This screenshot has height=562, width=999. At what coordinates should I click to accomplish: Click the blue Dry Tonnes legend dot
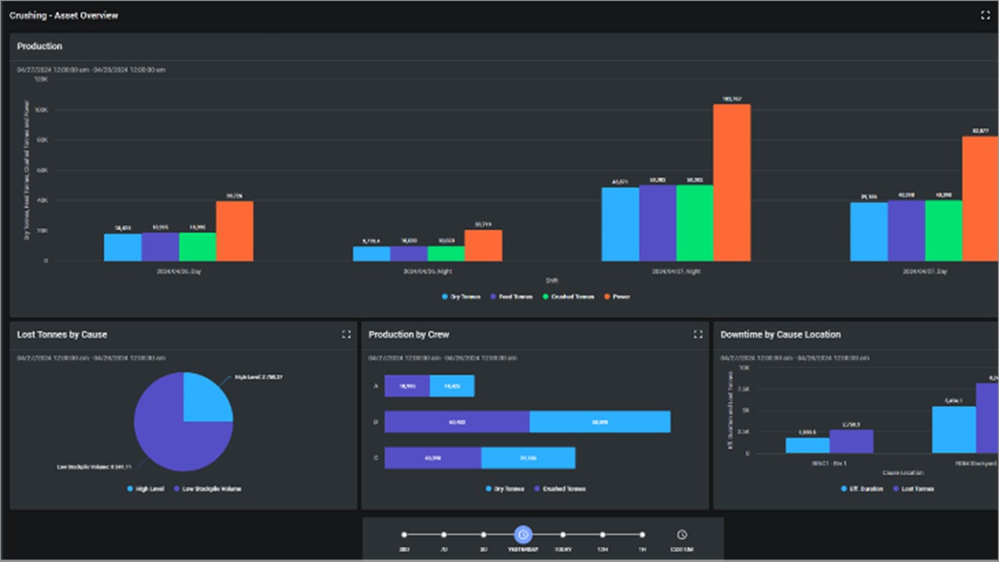click(446, 297)
